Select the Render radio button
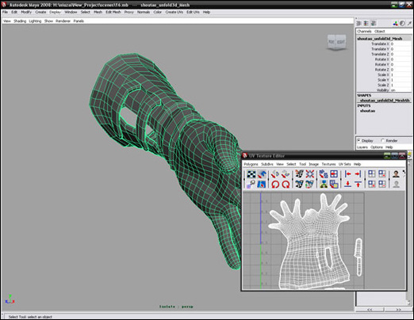This screenshot has width=414, height=320. click(382, 140)
